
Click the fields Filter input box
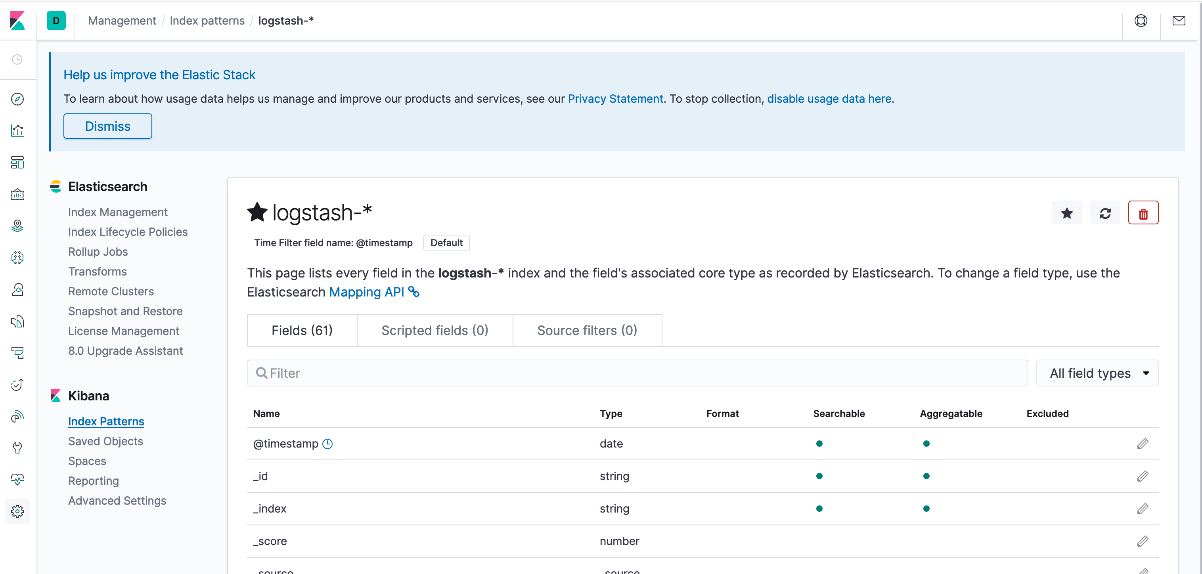[x=637, y=373]
